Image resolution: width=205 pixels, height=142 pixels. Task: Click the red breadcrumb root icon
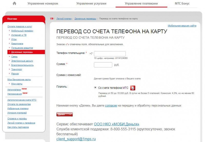coord(52,19)
